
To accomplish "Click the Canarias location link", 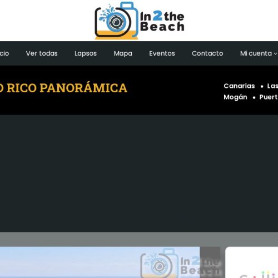I will pyautogui.click(x=239, y=86).
